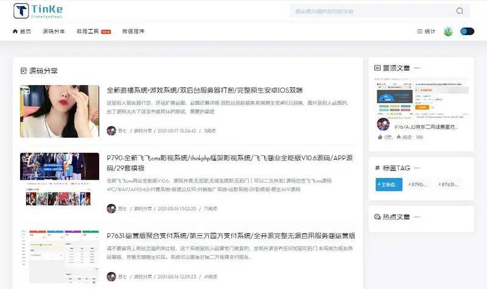Collapse the 热点文章 panel

tap(417, 217)
